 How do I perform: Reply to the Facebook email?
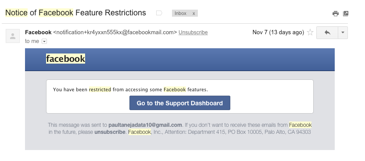[327, 32]
